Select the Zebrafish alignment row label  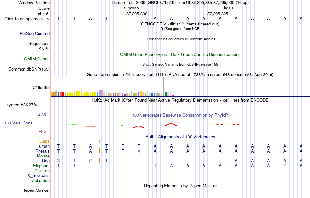coord(41,181)
